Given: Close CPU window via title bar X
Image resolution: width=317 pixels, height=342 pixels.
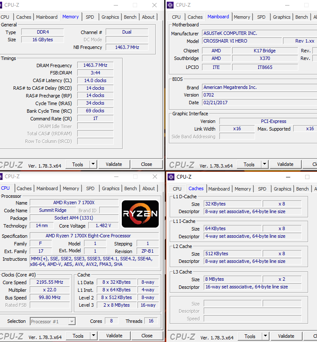Looking at the screenshot, I should 155,177.
